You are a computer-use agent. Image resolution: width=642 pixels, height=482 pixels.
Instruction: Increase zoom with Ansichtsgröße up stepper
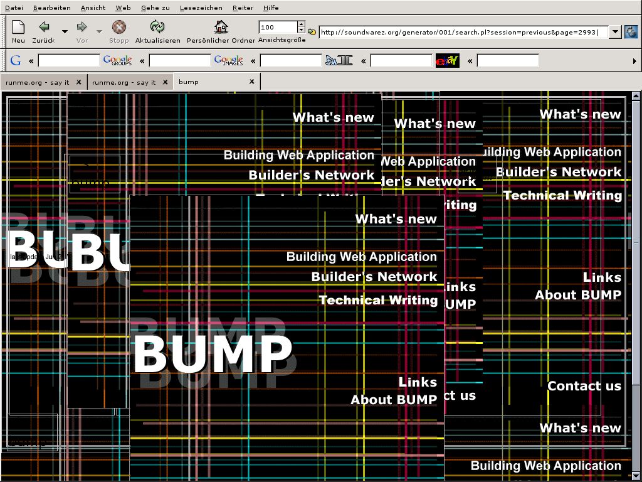pyautogui.click(x=302, y=24)
